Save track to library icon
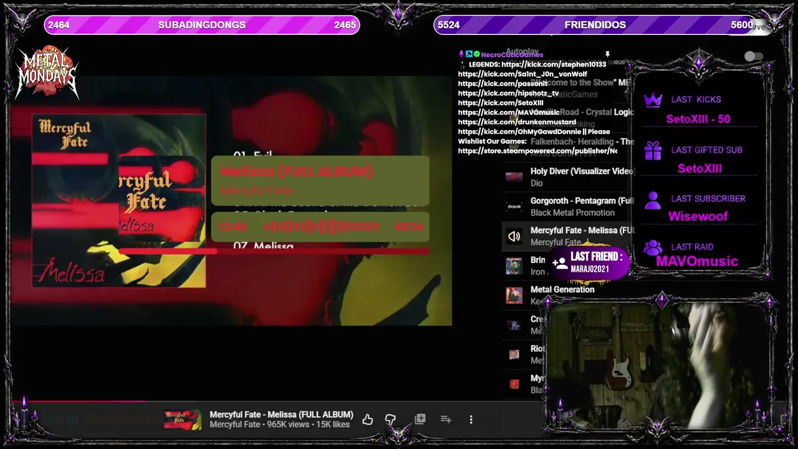This screenshot has width=798, height=449. click(420, 419)
